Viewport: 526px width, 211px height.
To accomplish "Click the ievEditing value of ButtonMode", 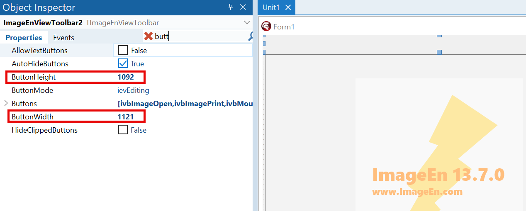I will (x=133, y=90).
